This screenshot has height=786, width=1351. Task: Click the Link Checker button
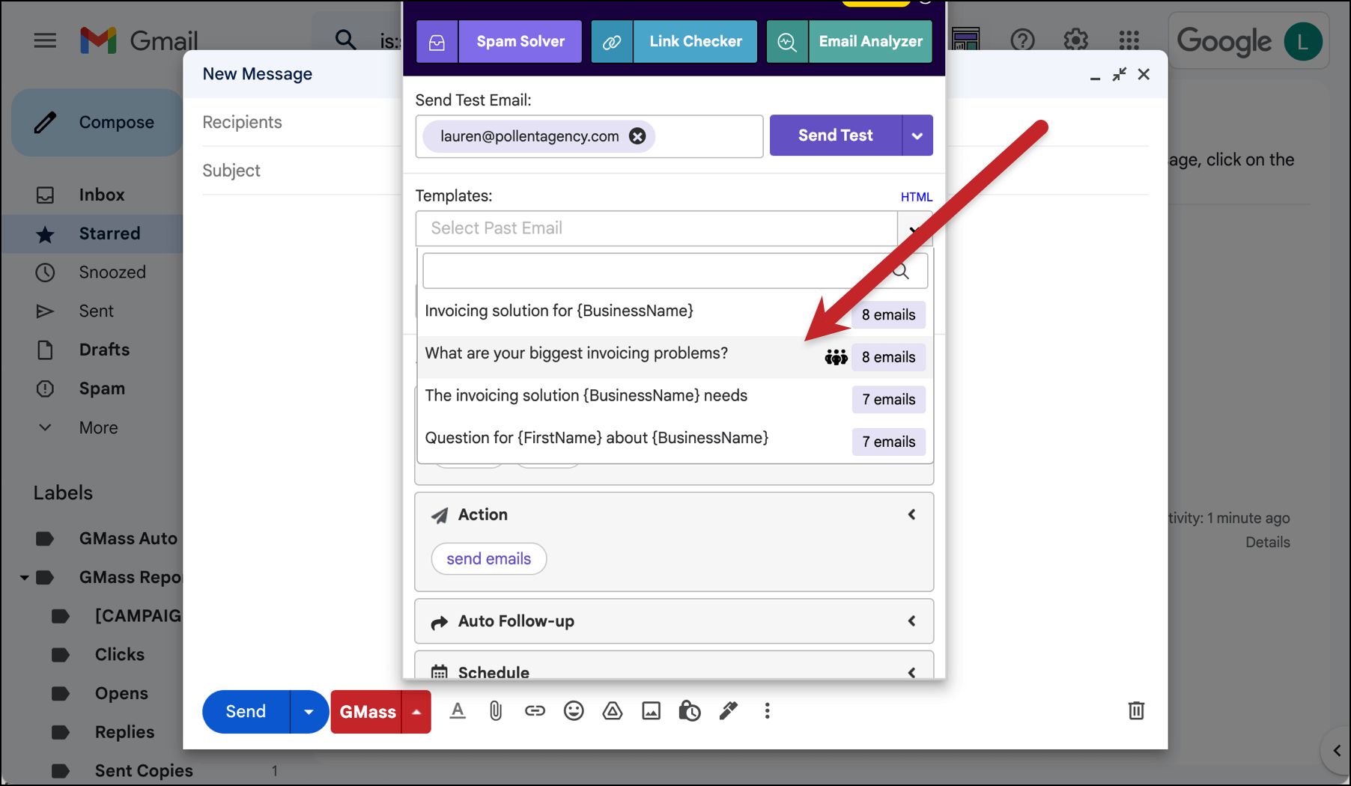pyautogui.click(x=696, y=42)
